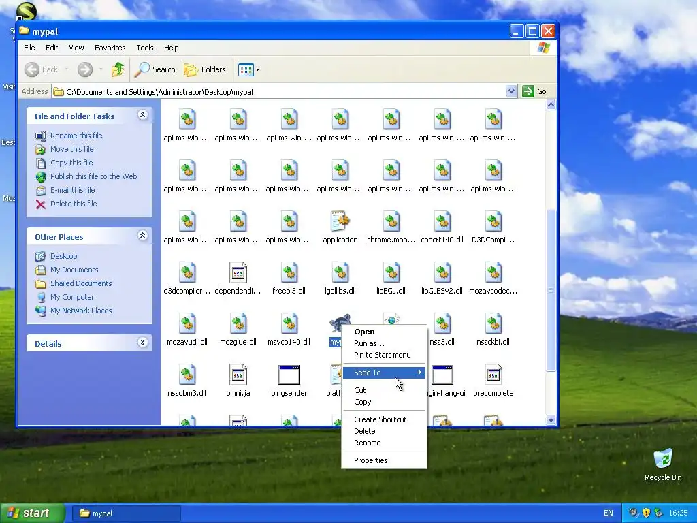The width and height of the screenshot is (697, 523).
Task: Select the lgpllibs.dll file icon
Action: [340, 272]
